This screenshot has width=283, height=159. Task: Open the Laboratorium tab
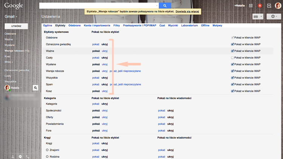click(x=189, y=25)
